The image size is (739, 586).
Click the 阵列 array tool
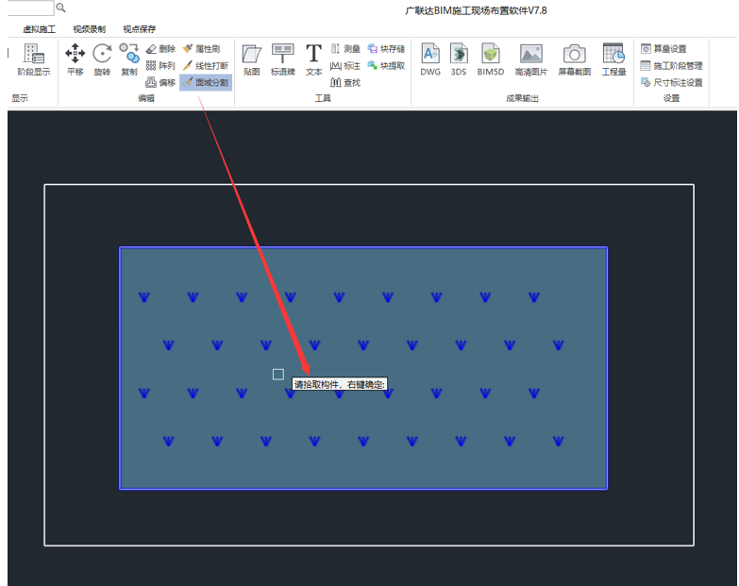point(160,65)
